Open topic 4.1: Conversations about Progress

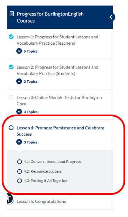click(52, 162)
